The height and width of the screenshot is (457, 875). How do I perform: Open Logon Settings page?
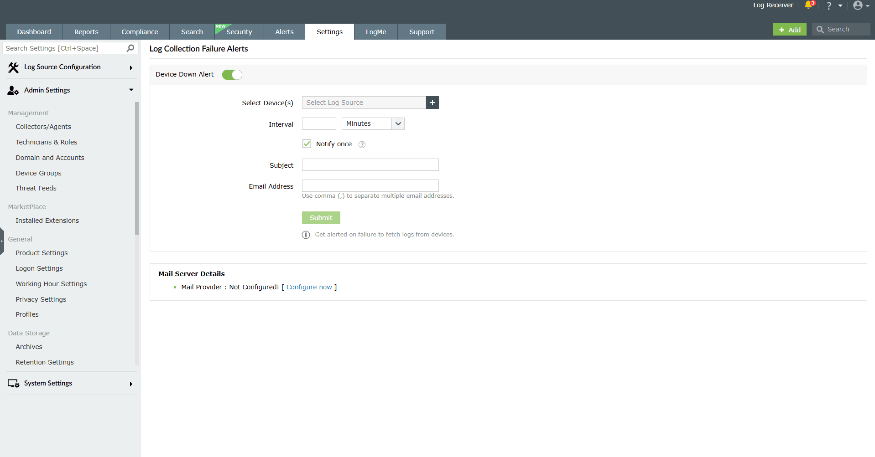[x=39, y=268]
